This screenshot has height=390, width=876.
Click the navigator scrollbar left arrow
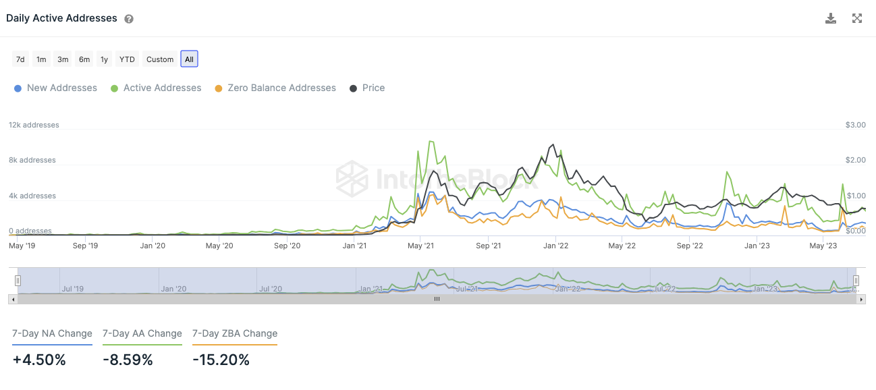tap(12, 298)
